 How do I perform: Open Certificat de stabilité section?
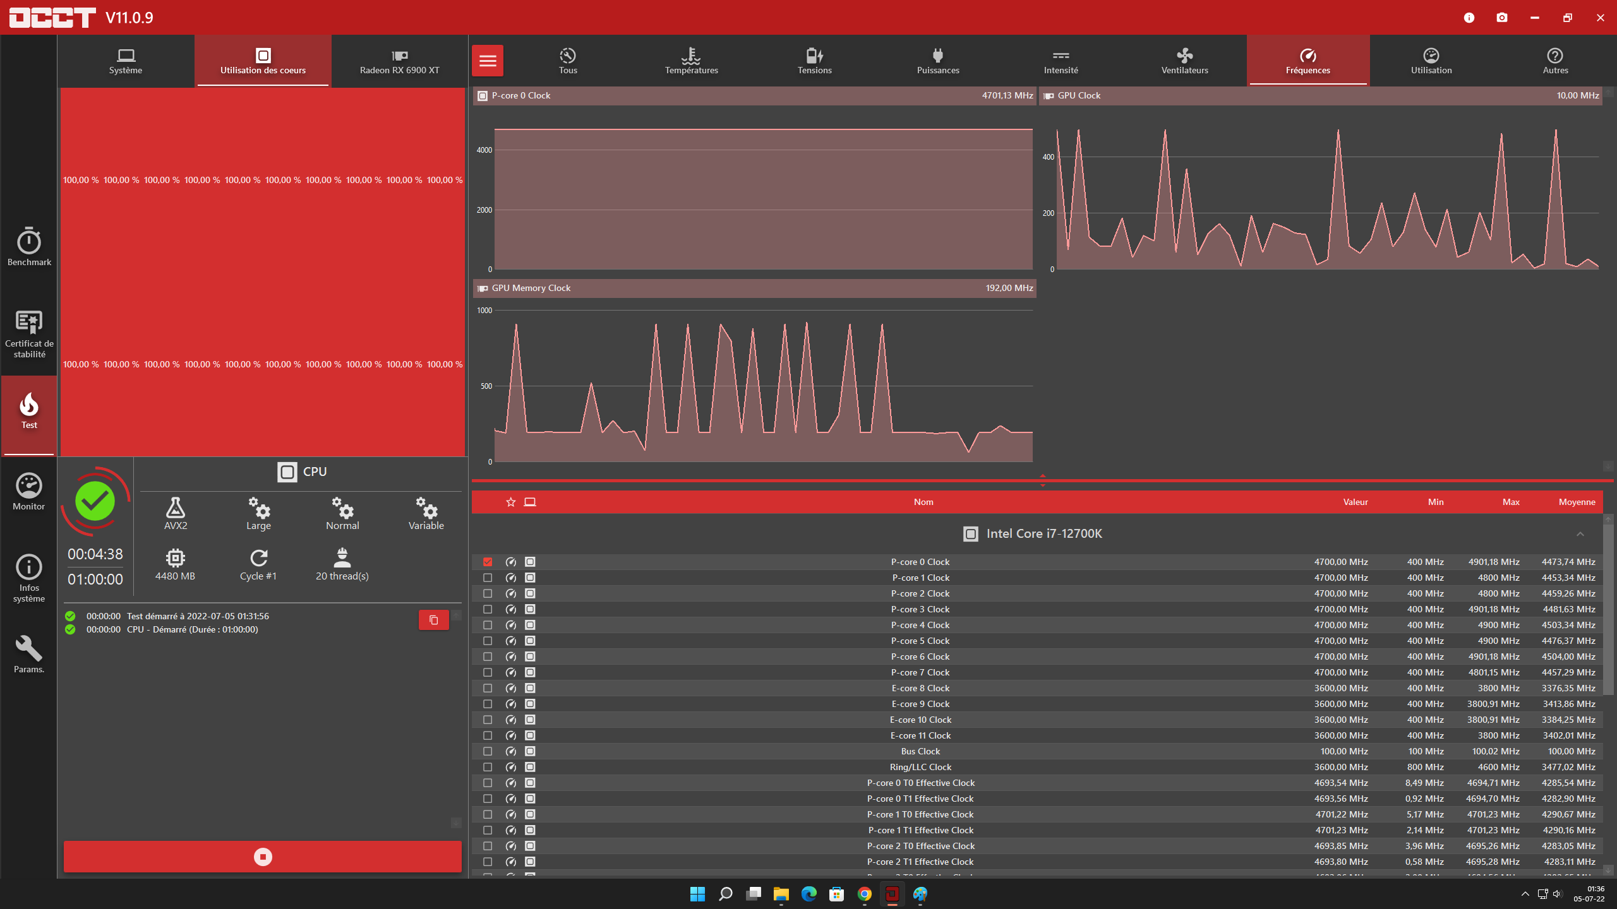[29, 333]
